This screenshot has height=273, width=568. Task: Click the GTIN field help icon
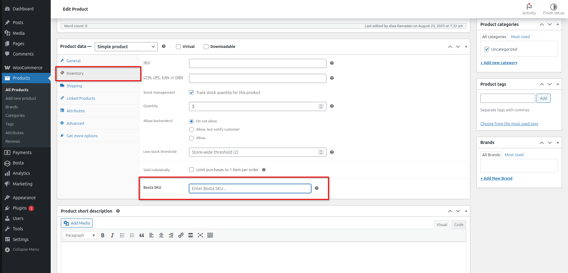(332, 78)
